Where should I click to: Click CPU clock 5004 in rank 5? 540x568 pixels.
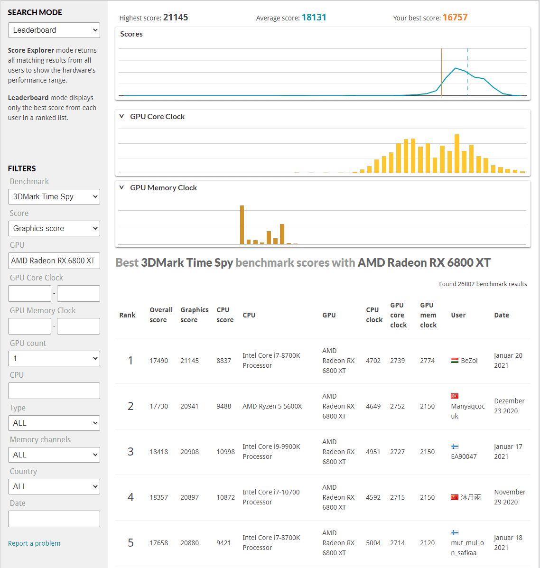[373, 543]
